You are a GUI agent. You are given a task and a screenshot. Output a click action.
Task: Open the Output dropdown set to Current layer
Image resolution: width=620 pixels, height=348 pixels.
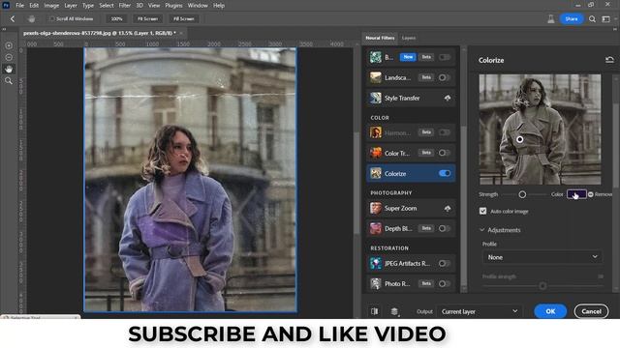480,311
